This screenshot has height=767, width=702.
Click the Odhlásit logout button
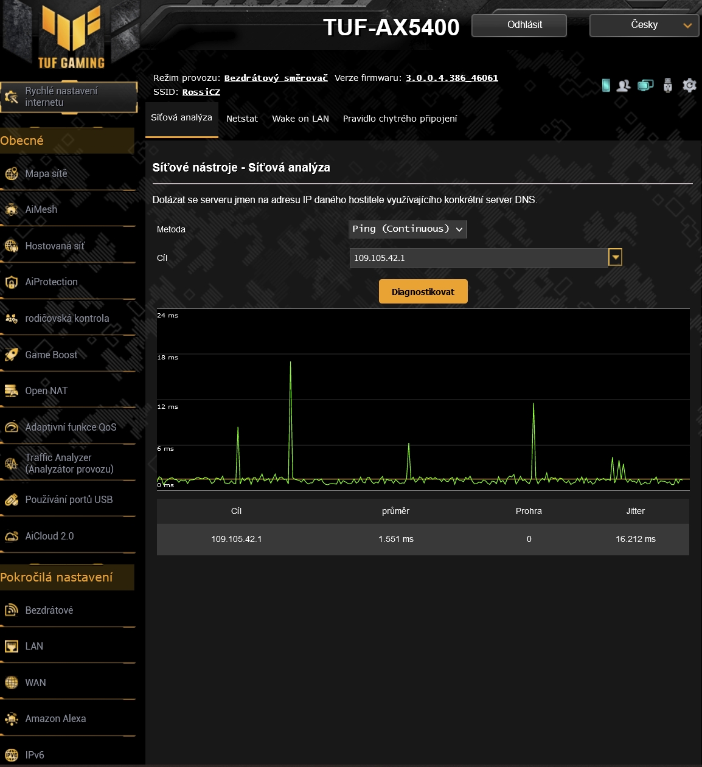pyautogui.click(x=519, y=26)
